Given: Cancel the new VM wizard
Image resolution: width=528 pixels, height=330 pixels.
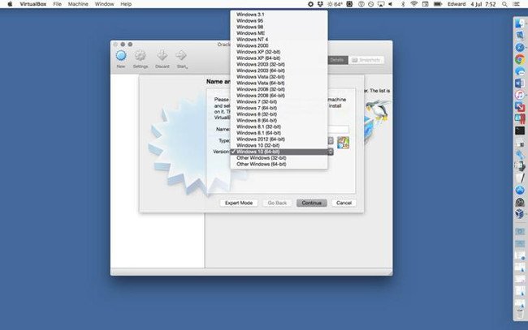Looking at the screenshot, I should tap(344, 203).
